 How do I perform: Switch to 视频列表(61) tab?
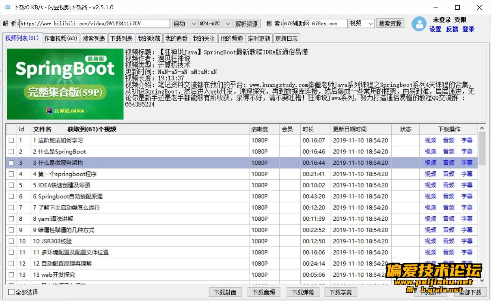[x=22, y=38]
